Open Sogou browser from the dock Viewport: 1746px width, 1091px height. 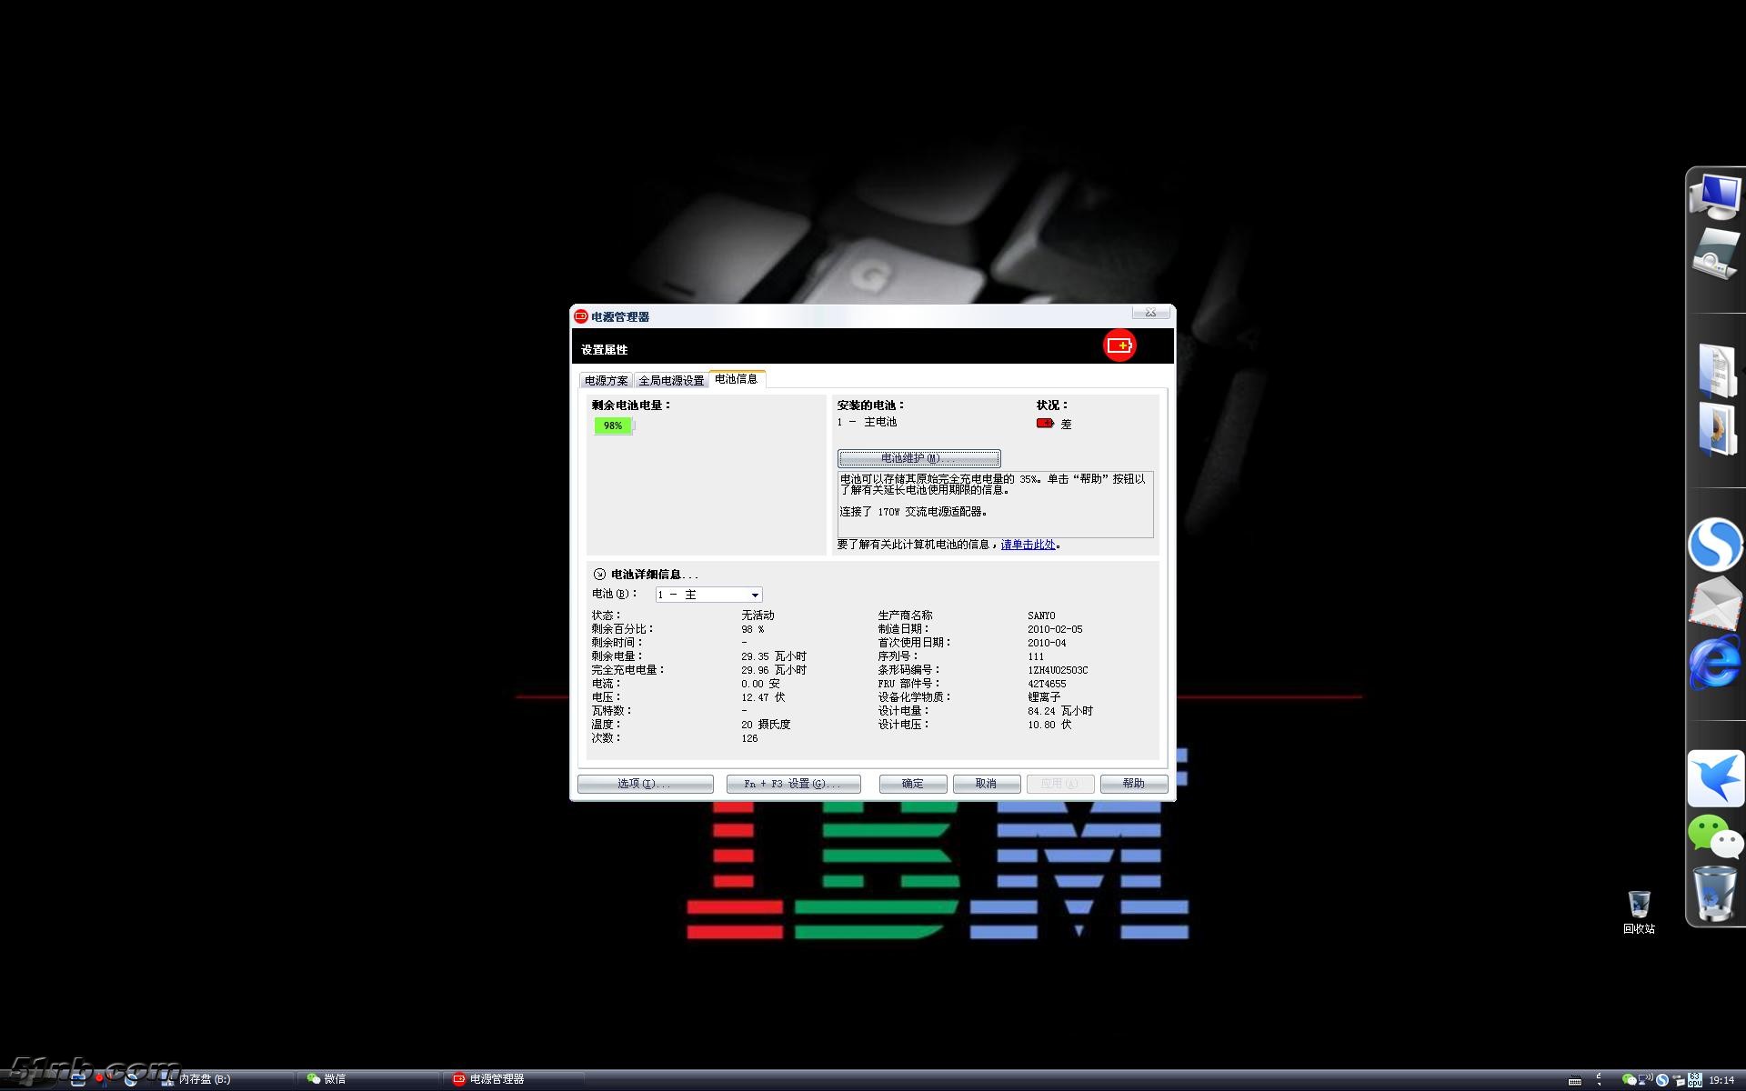pyautogui.click(x=1715, y=544)
